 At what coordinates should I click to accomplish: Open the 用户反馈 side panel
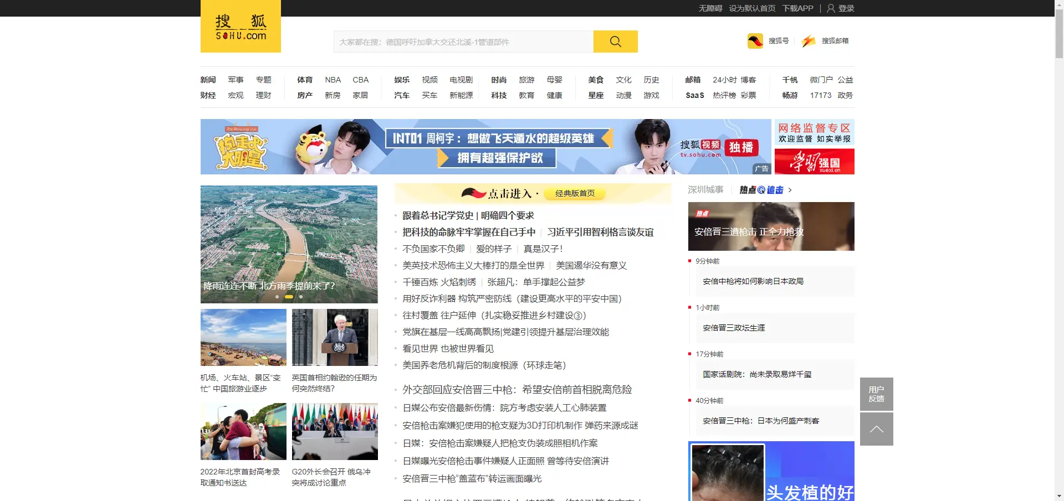pos(876,394)
